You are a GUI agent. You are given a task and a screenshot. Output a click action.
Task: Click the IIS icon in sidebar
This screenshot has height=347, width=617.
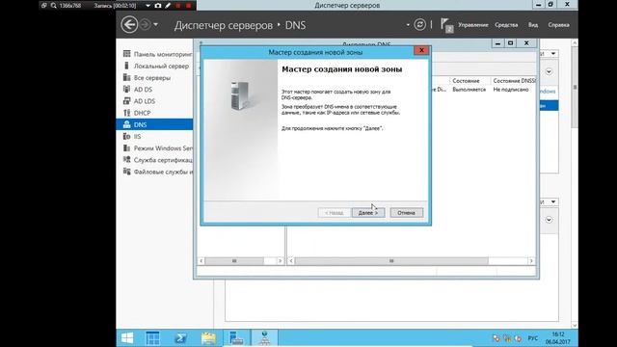click(x=126, y=136)
